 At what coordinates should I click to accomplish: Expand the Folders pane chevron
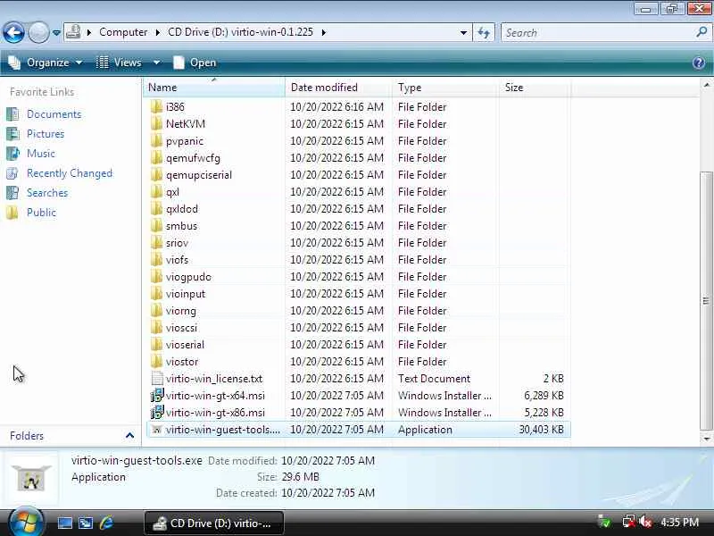coord(129,436)
